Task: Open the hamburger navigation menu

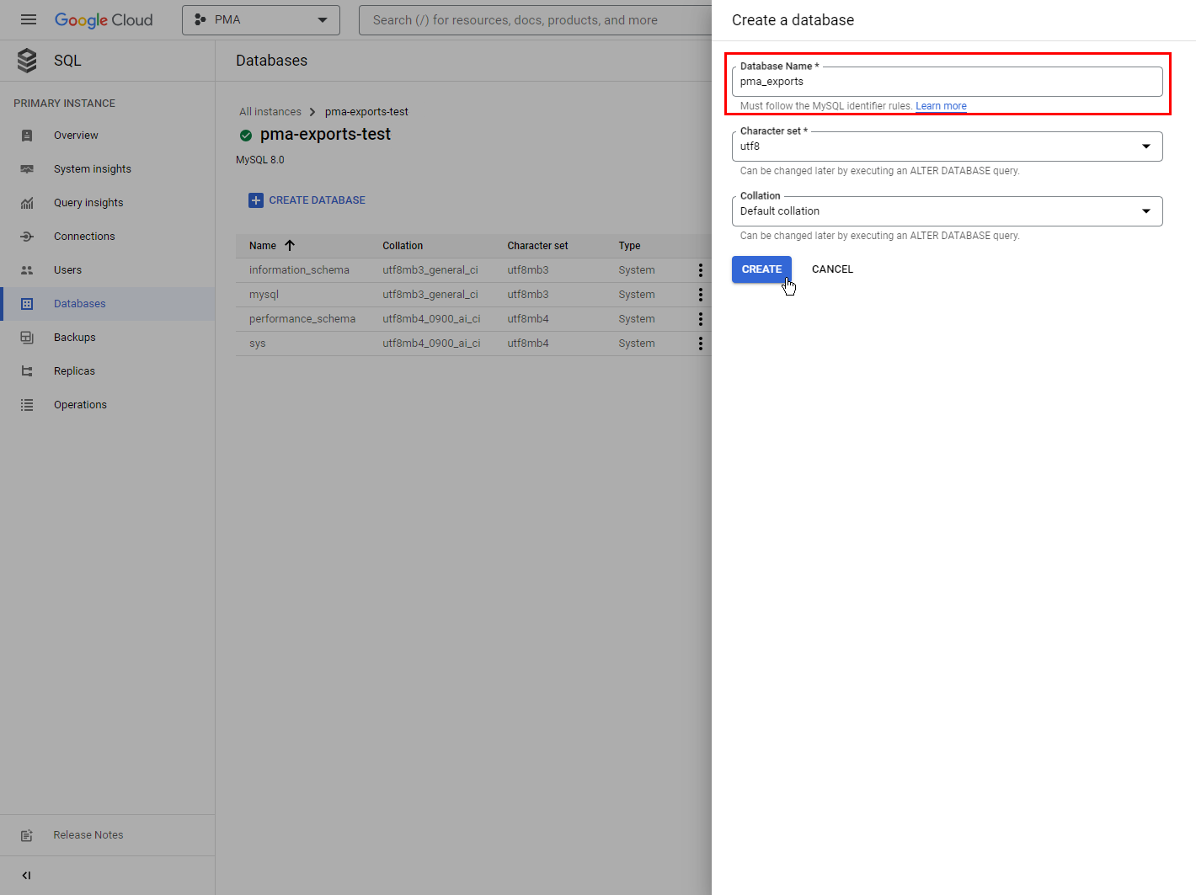Action: click(28, 19)
